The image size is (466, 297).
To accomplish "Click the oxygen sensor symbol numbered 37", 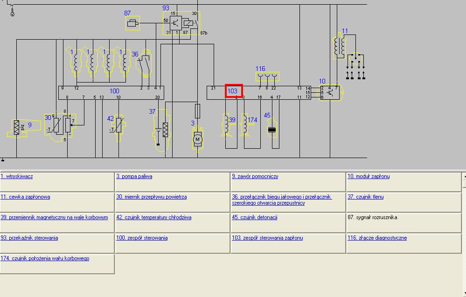I will pos(161,130).
